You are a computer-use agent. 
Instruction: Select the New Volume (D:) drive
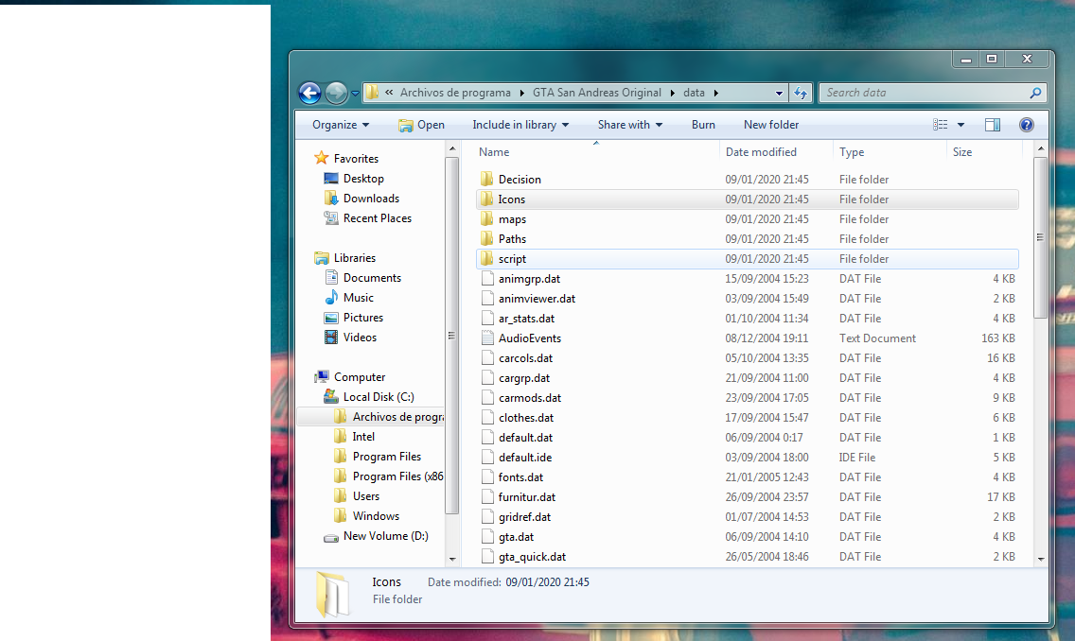click(x=385, y=535)
